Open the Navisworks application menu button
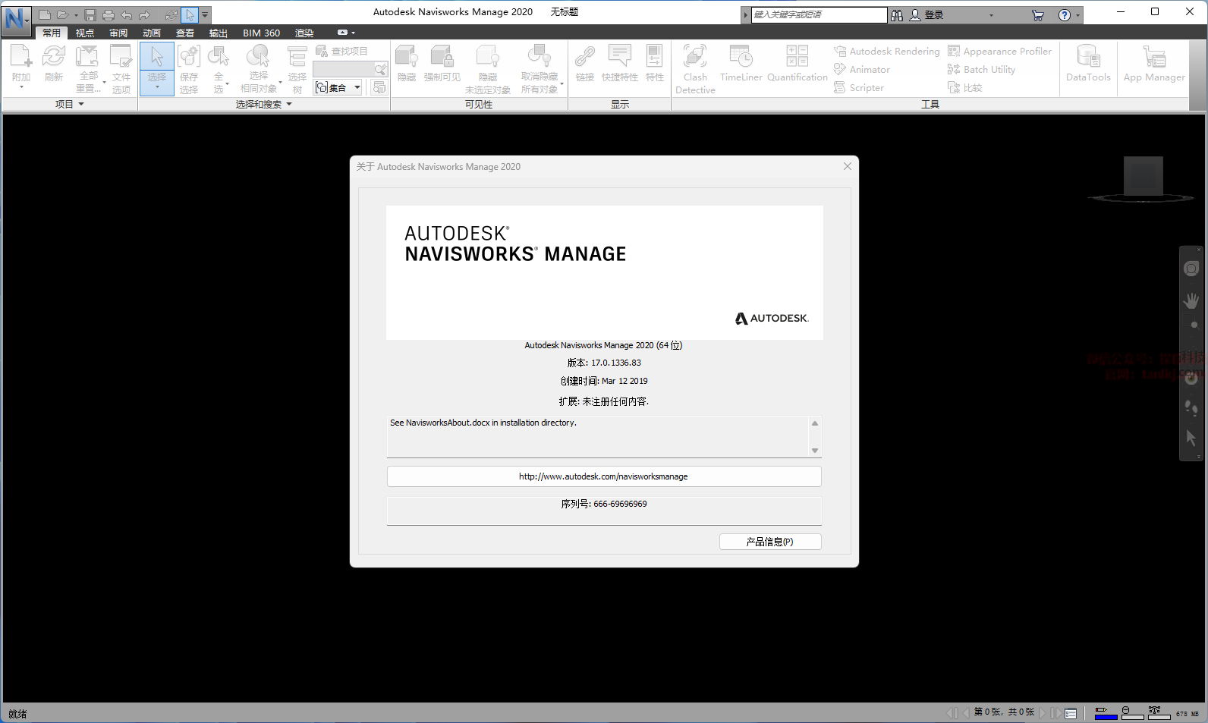 (x=16, y=19)
